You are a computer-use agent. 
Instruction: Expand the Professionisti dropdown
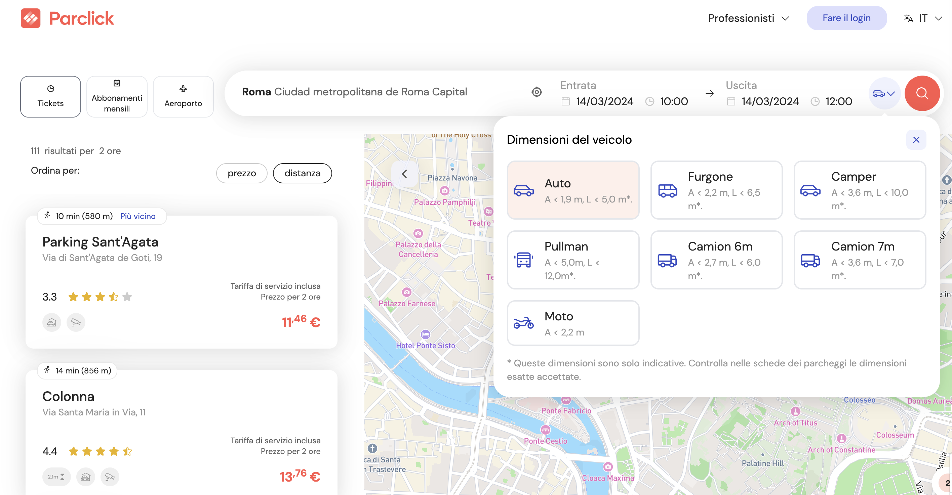[x=748, y=18]
